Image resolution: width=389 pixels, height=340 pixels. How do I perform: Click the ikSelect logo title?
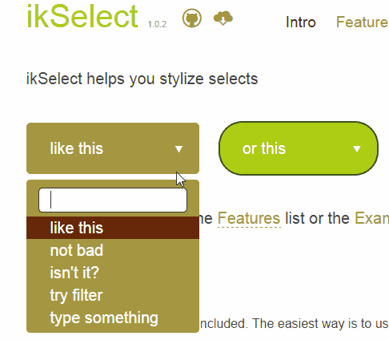82,17
